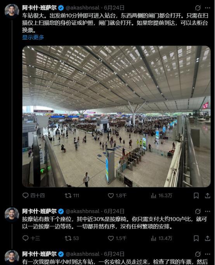This screenshot has height=265, width=215.
Task: Reply to the massage chair tweet
Action: pos(31,238)
